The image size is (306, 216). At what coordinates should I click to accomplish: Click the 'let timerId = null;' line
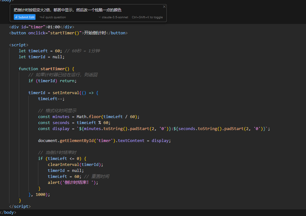coord(41,57)
